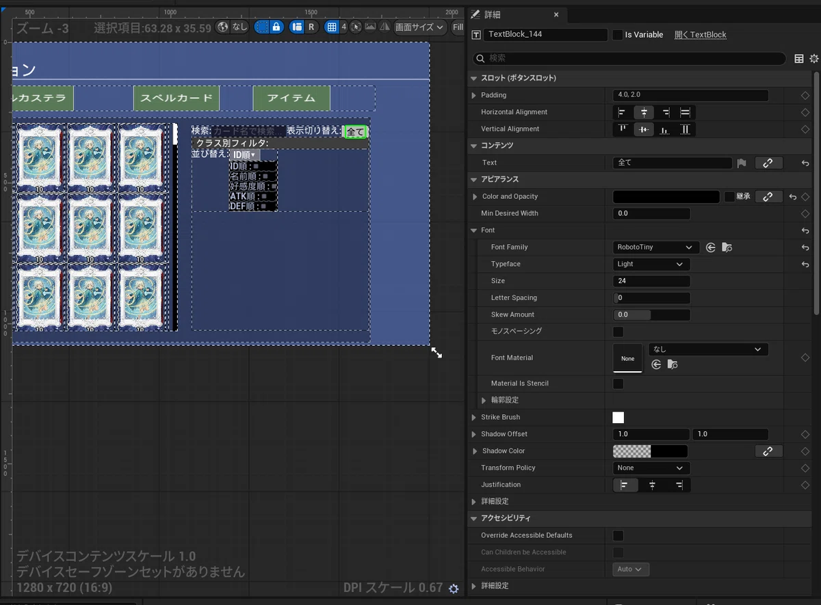Viewport: 821px width, 605px height.
Task: Click the Text property bind link button
Action: pos(768,163)
